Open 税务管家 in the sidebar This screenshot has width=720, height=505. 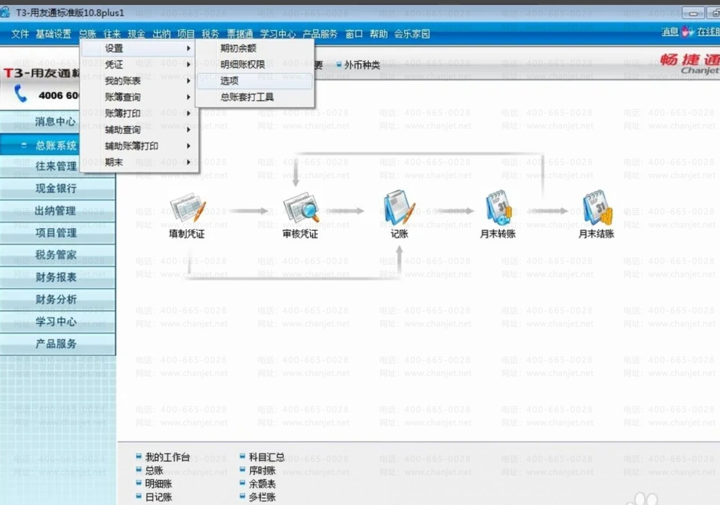[58, 255]
